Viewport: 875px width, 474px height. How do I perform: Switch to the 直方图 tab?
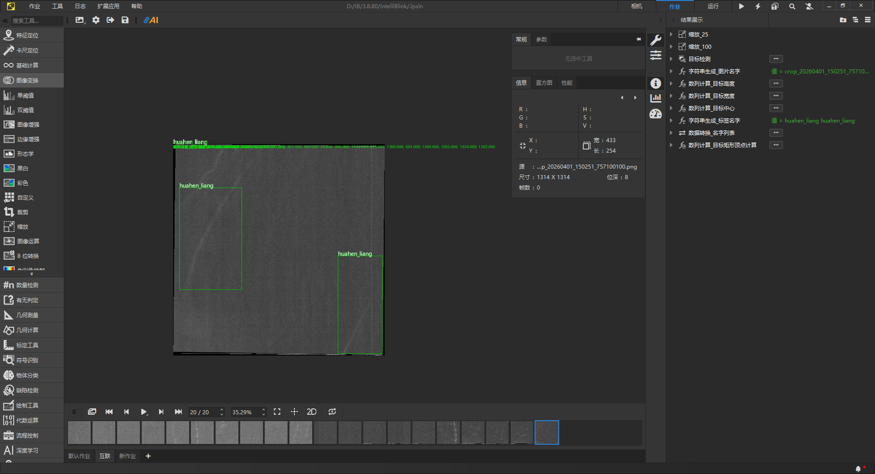[x=544, y=83]
